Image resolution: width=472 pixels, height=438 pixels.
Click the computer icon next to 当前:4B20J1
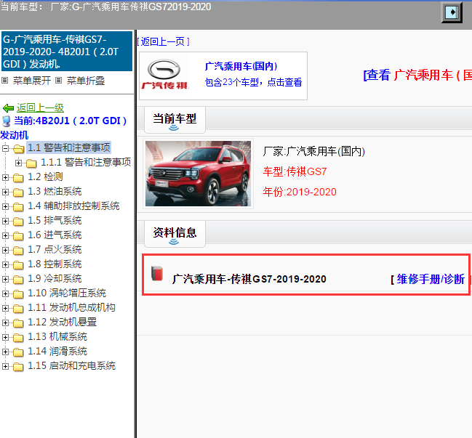click(6, 121)
